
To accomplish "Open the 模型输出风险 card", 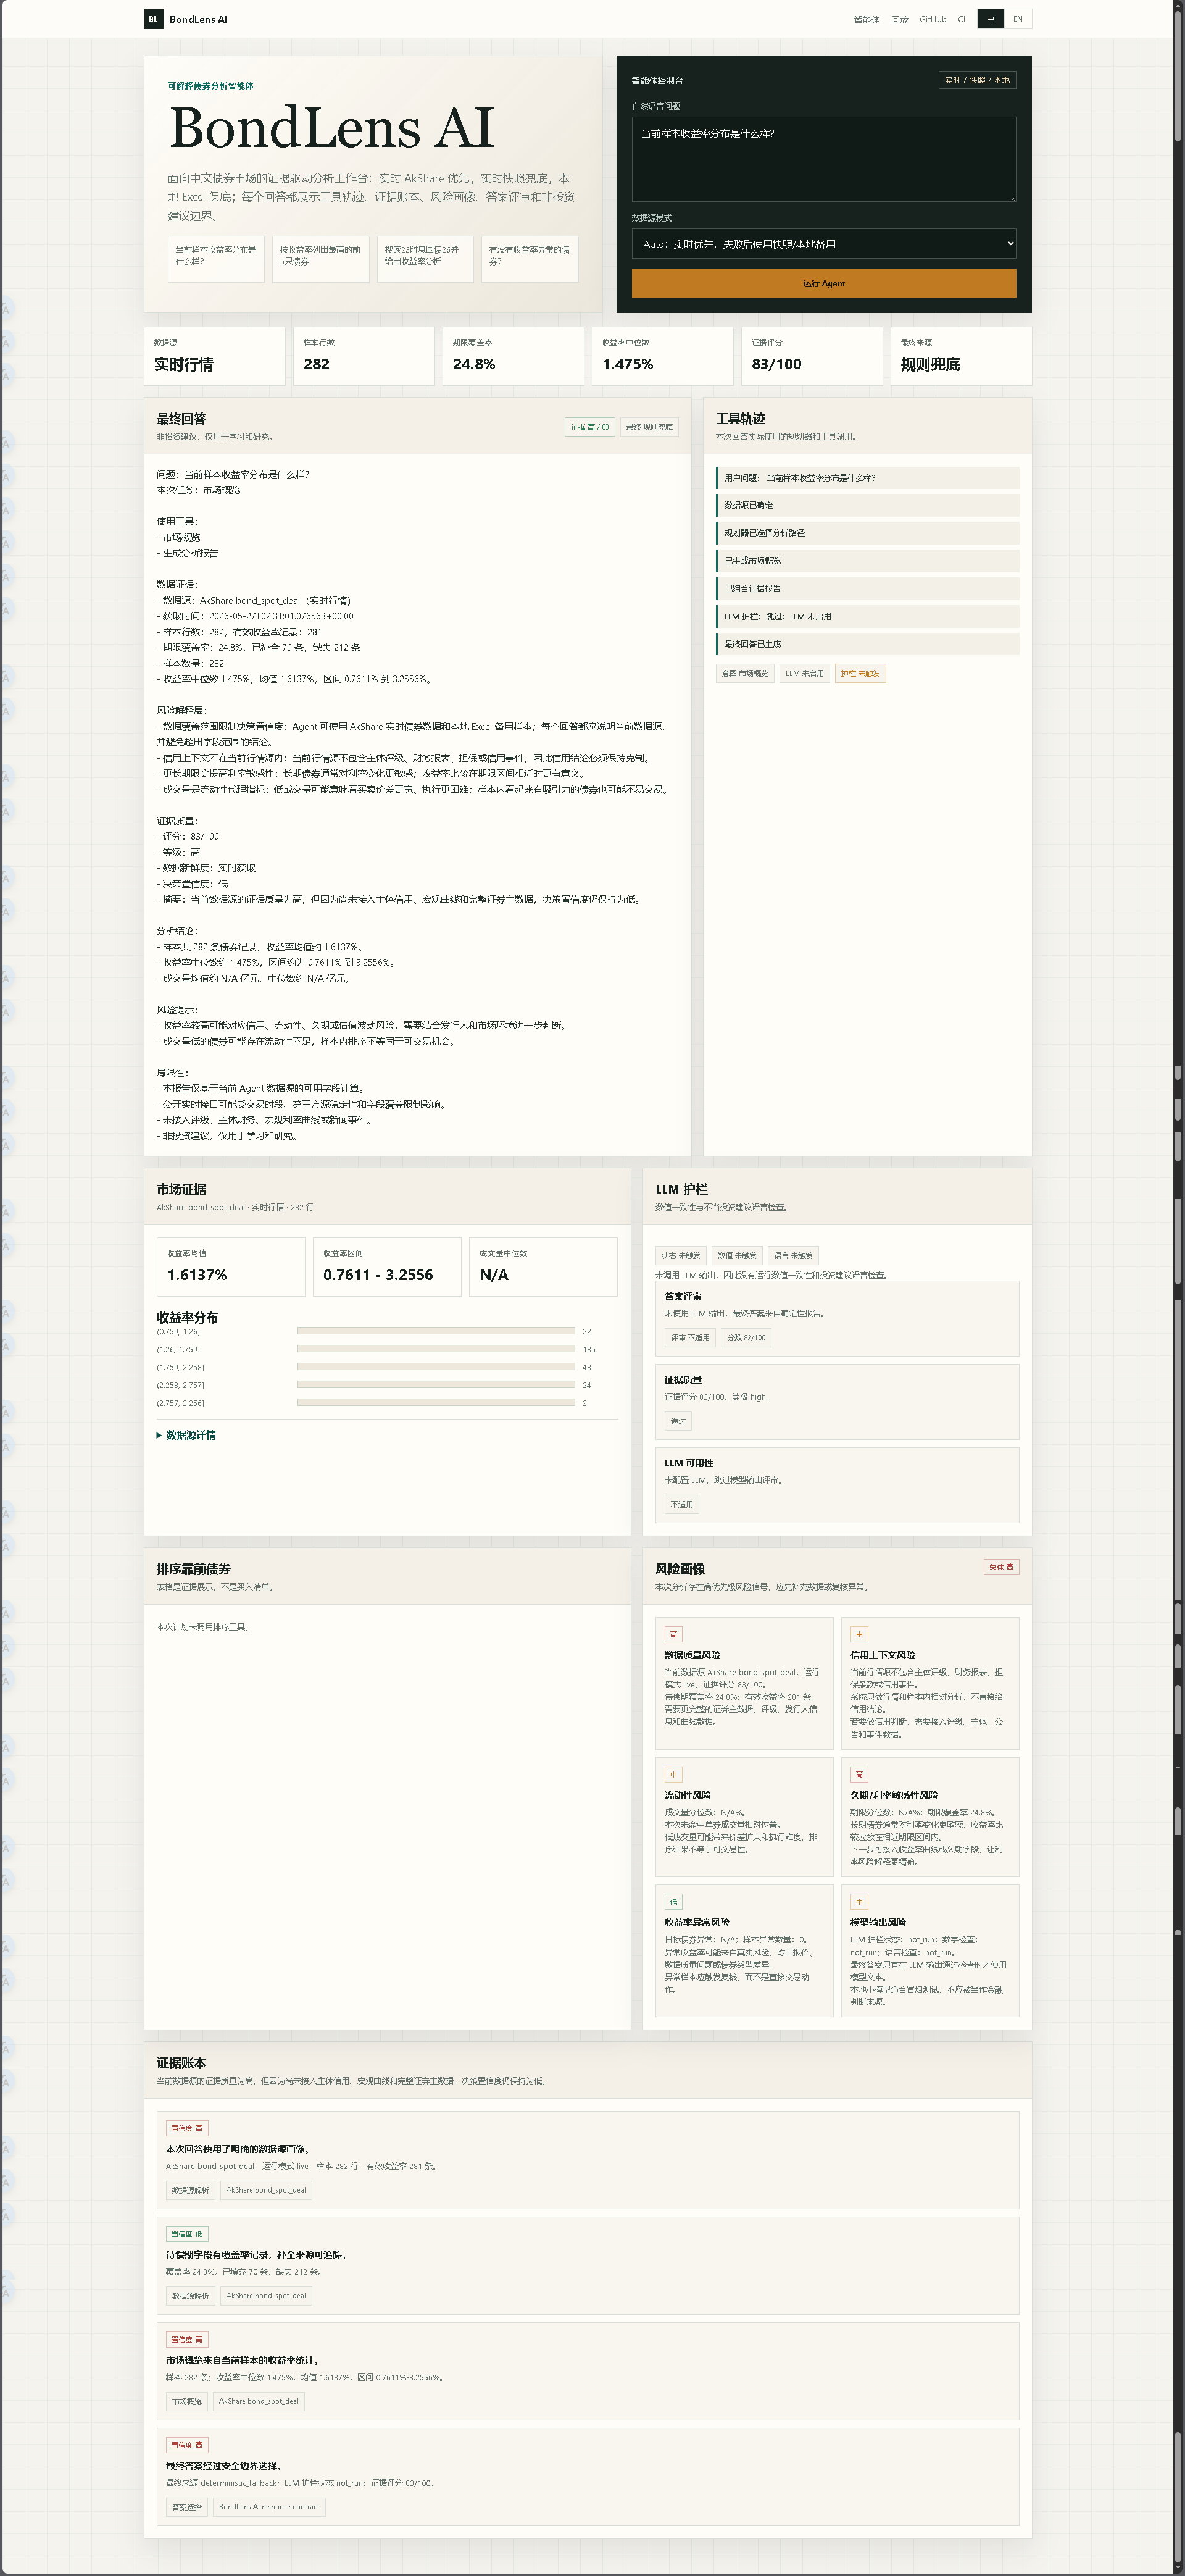I will coord(930,1950).
